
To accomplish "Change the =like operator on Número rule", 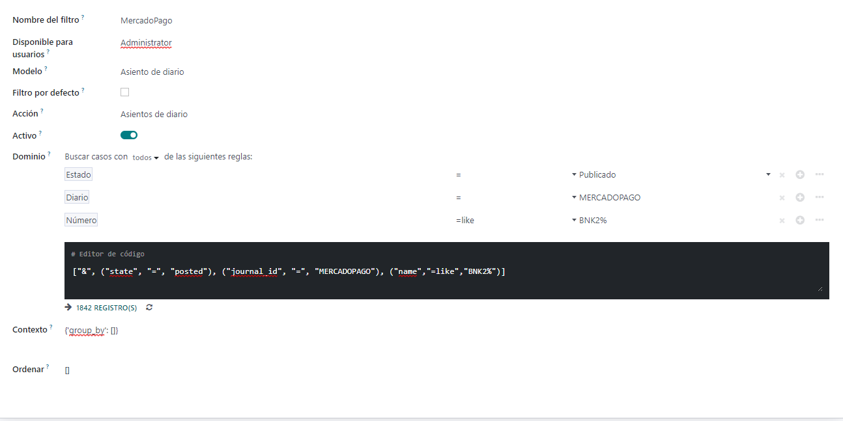I will tap(465, 221).
